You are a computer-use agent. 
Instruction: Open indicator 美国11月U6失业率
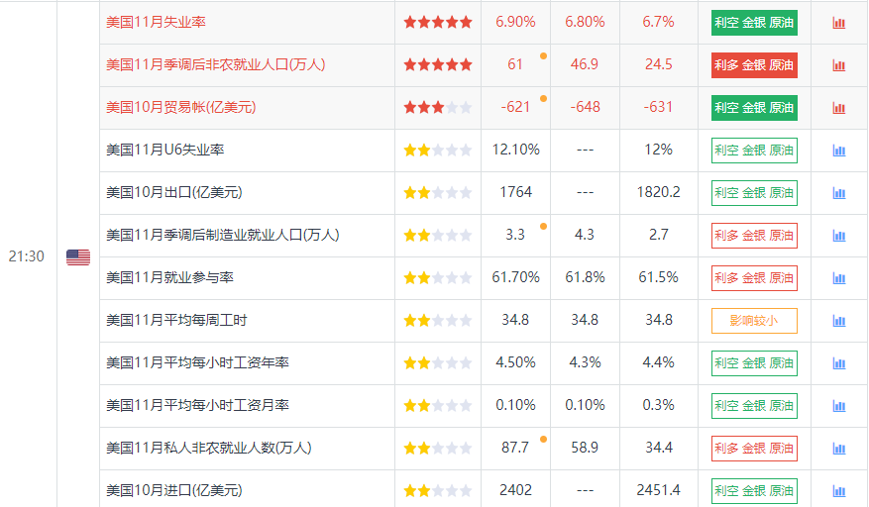[165, 151]
